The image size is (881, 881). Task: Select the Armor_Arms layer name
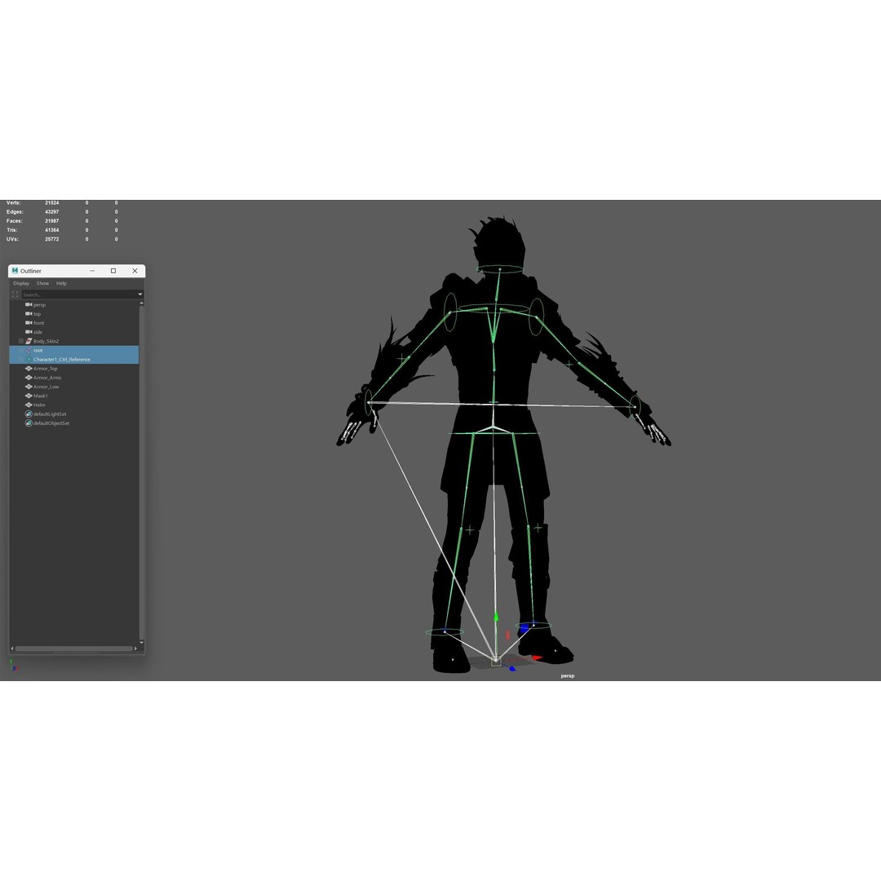tap(48, 378)
